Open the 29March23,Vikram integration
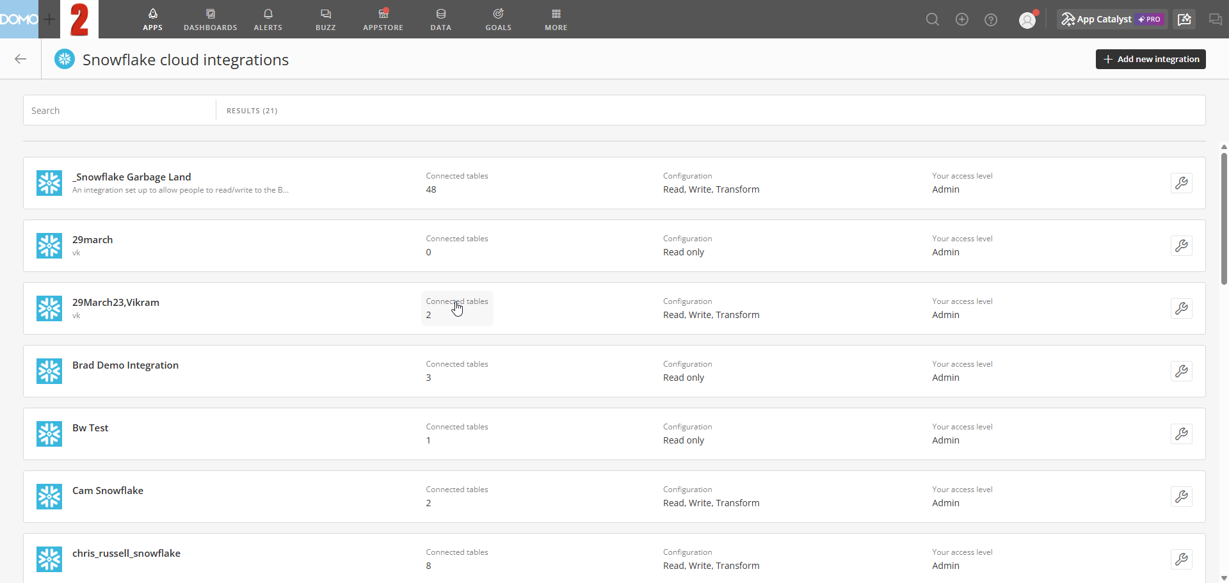The image size is (1229, 583). [116, 302]
